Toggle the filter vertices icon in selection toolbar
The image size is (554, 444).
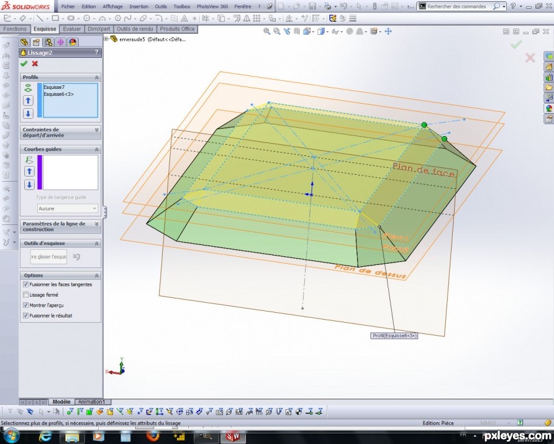pos(70,412)
